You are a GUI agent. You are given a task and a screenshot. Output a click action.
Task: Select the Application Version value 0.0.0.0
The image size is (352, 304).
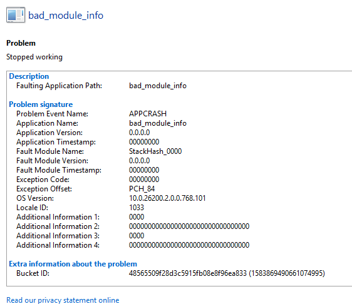point(140,133)
